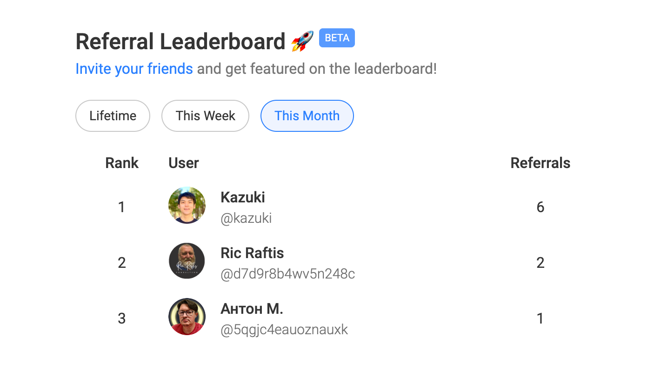This screenshot has width=654, height=376.
Task: Click the @5qgjc4eauoznauxk handle
Action: (284, 330)
